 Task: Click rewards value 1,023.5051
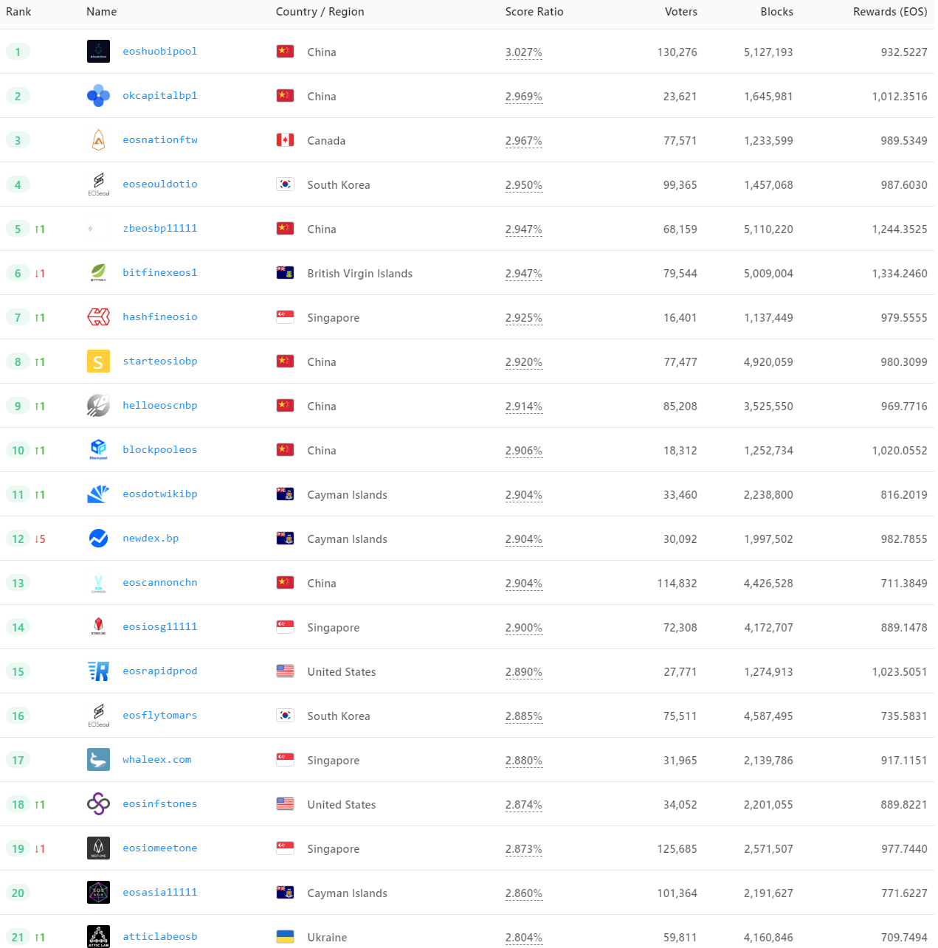pyautogui.click(x=900, y=672)
